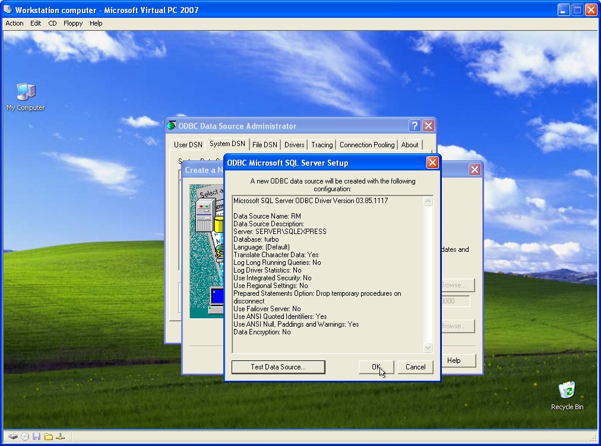The height and width of the screenshot is (446, 601).
Task: Click "Translate Character Data: Yes" line
Action: tap(276, 255)
